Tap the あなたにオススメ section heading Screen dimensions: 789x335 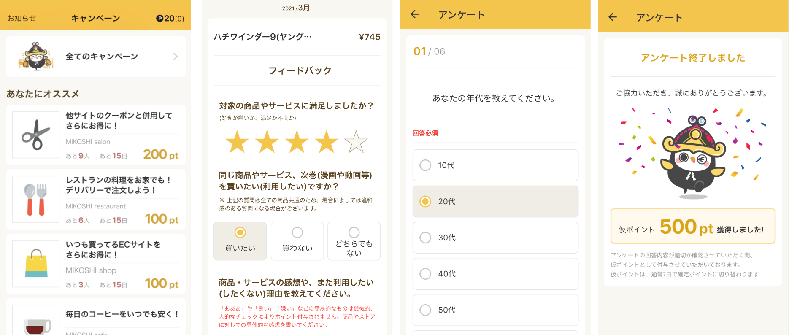43,94
